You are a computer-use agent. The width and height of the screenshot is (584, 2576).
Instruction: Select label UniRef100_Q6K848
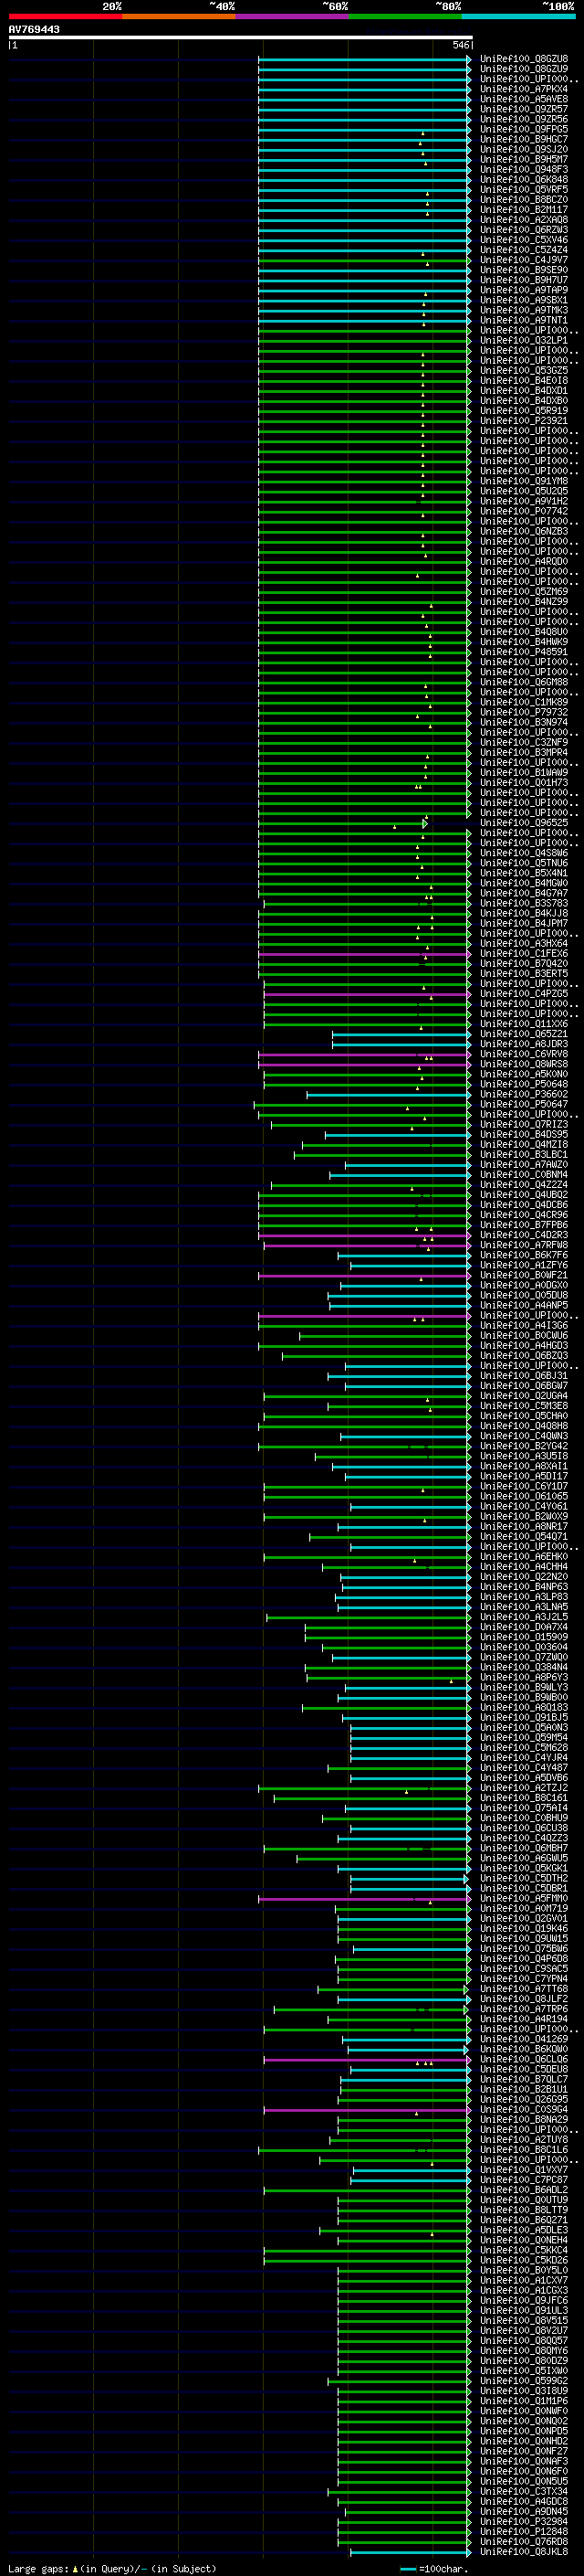pyautogui.click(x=524, y=180)
